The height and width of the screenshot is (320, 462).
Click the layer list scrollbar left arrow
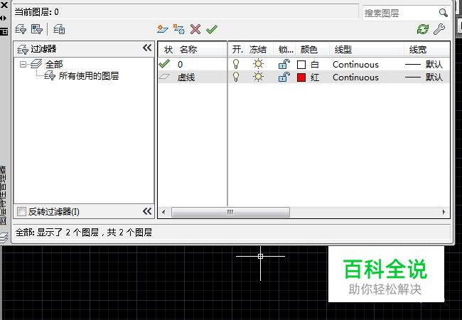tap(163, 212)
